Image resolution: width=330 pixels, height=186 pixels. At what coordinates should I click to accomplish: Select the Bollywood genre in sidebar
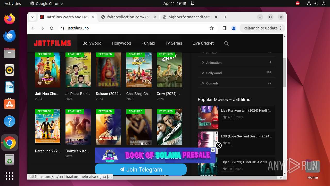point(214,73)
